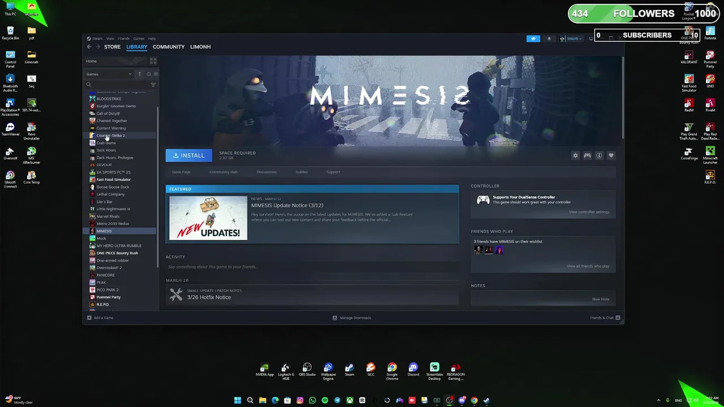Select Lethal Company in the games list
Screen dimensions: 724x407
(x=120, y=194)
